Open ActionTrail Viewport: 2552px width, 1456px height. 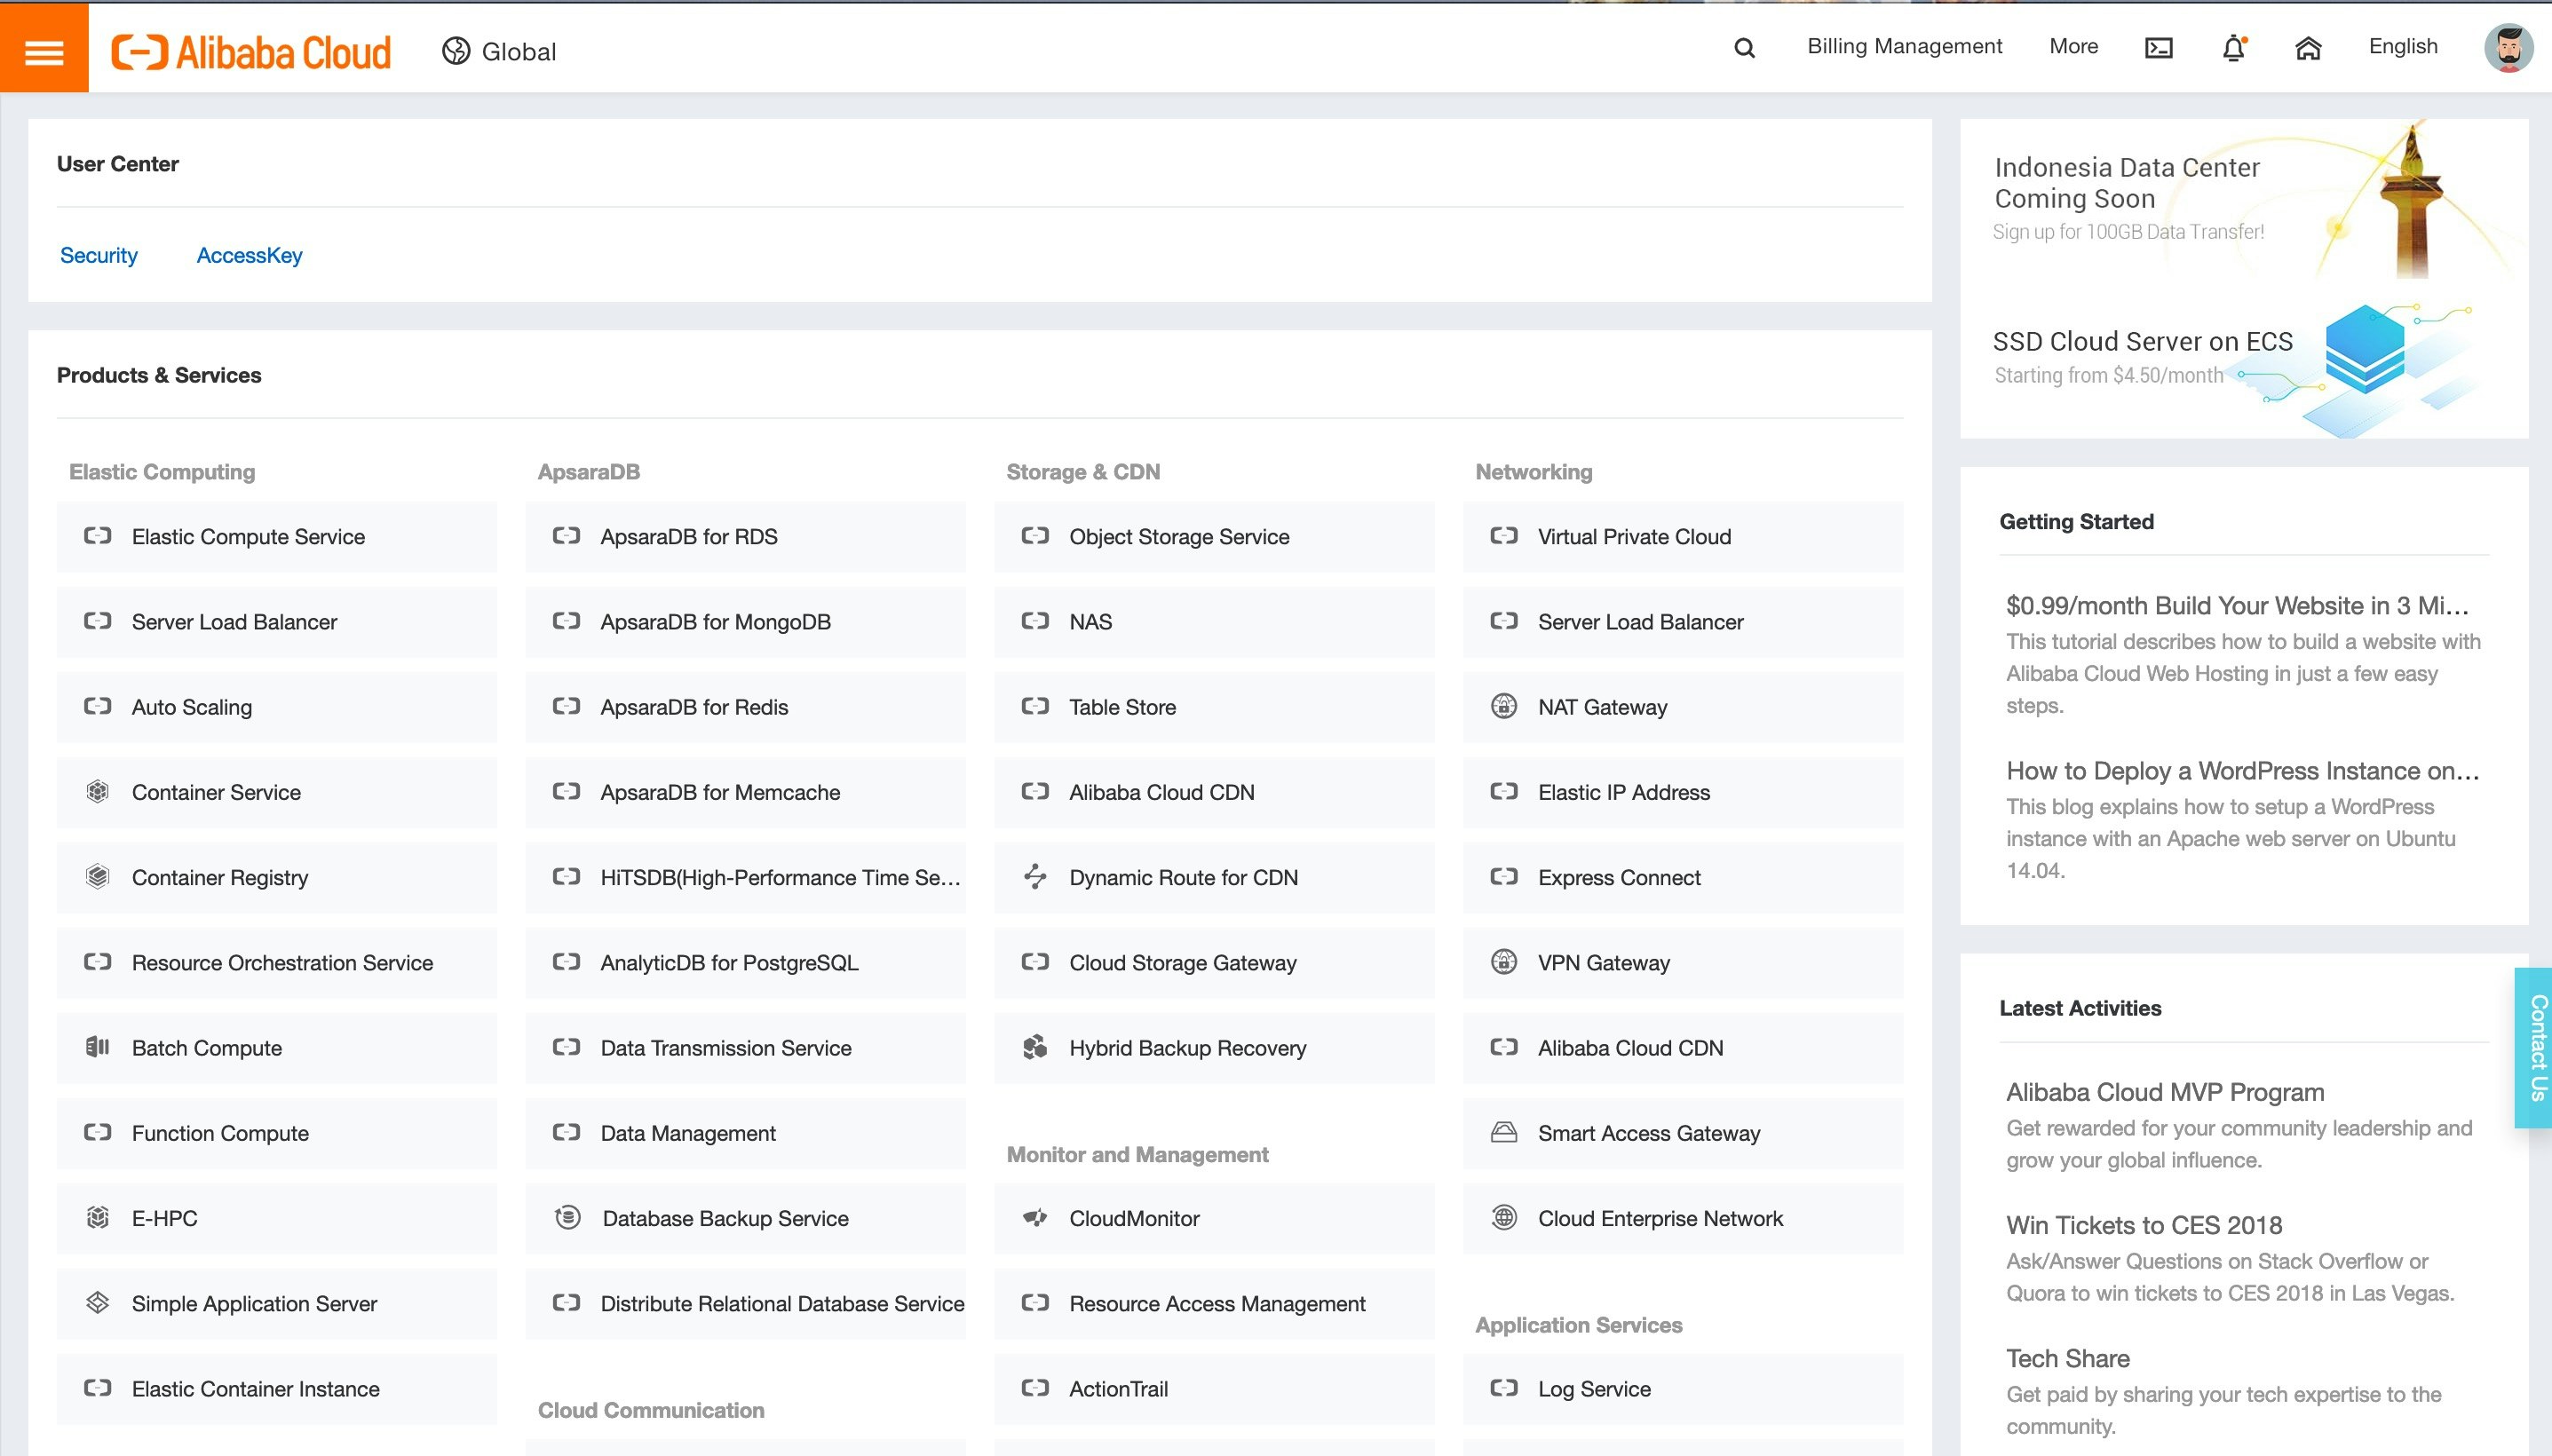tap(1214, 1388)
